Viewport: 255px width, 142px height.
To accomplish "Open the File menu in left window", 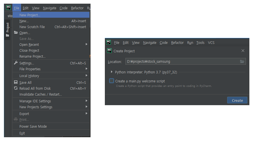I will [x=17, y=8].
